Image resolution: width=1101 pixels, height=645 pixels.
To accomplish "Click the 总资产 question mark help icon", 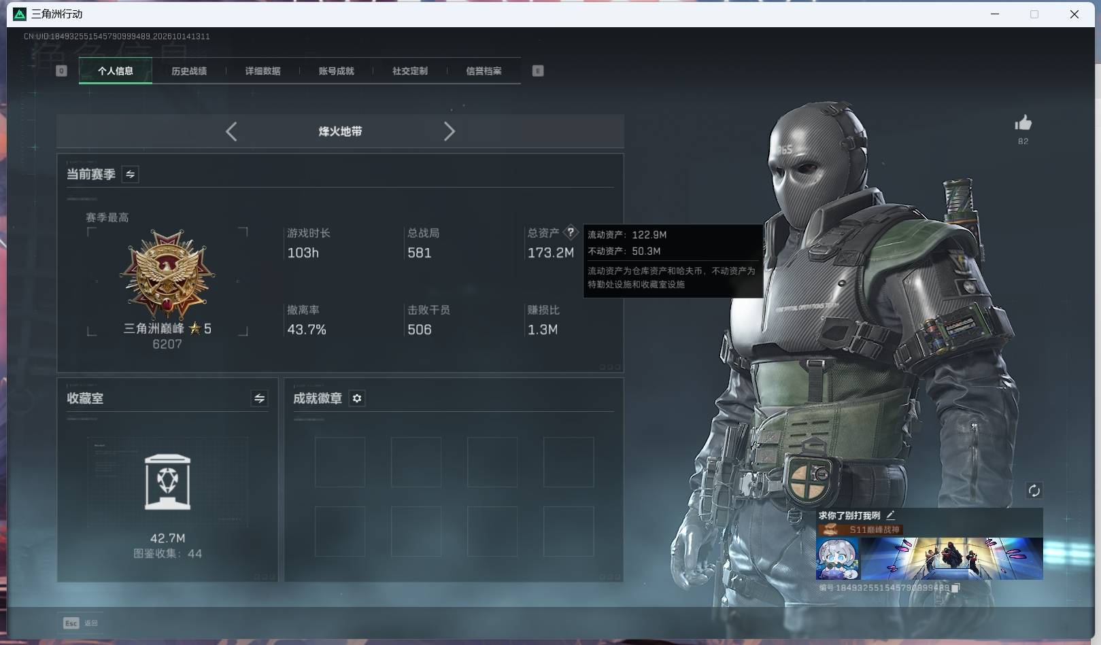I will pos(571,232).
